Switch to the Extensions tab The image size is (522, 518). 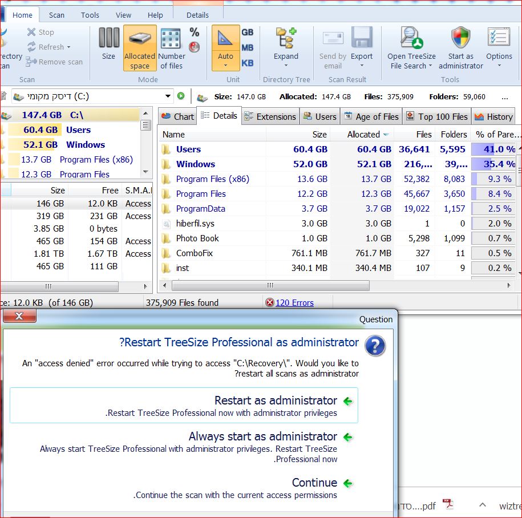[x=270, y=116]
